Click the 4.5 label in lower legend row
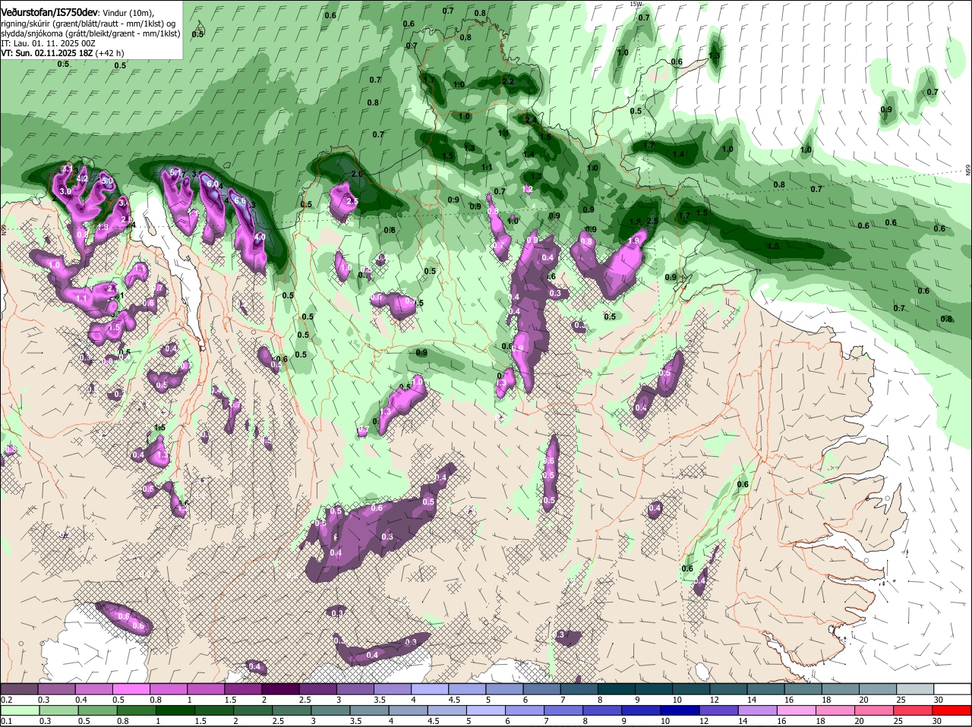 (432, 721)
